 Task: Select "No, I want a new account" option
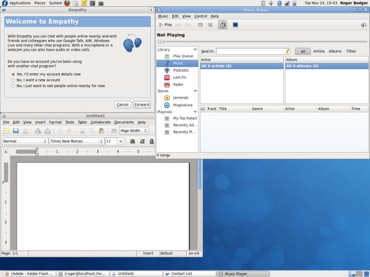click(x=13, y=80)
